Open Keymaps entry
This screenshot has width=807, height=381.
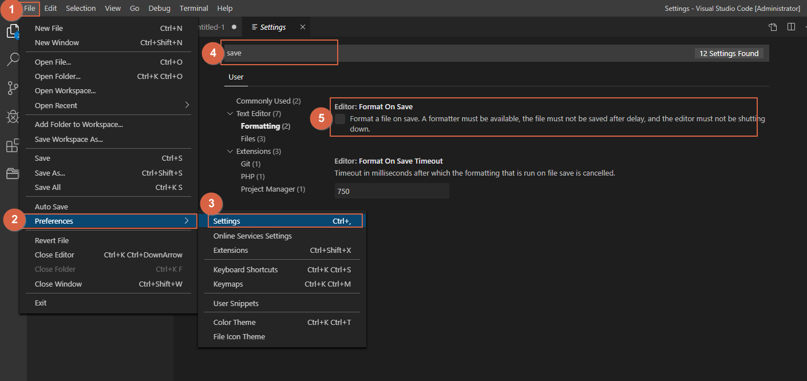[282, 284]
